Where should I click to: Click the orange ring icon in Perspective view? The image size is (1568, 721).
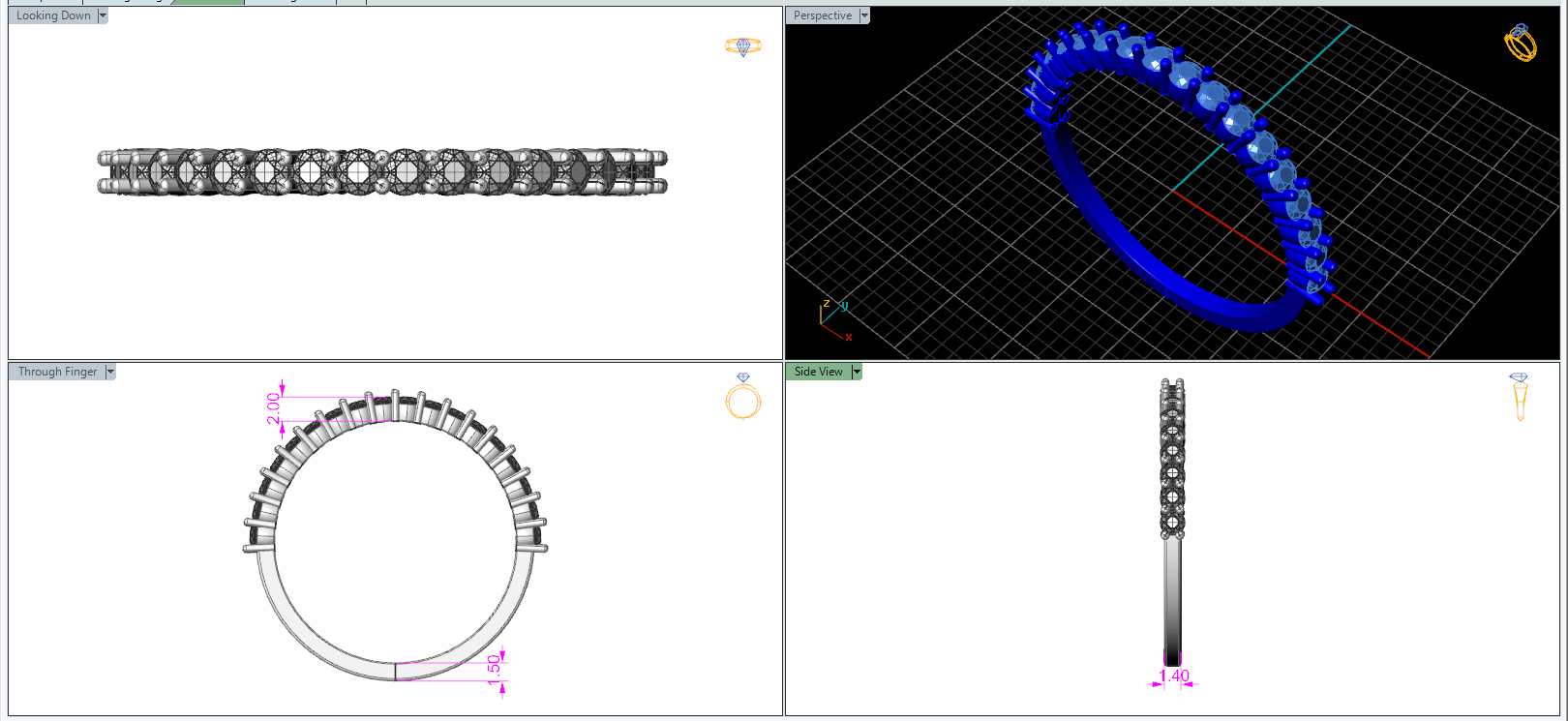click(x=1521, y=43)
